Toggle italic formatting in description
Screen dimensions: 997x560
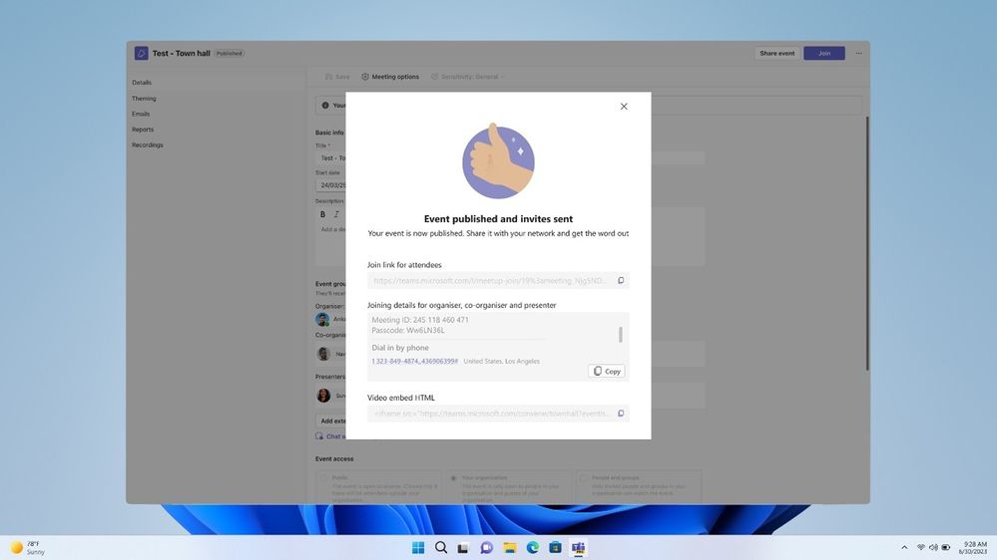(336, 214)
